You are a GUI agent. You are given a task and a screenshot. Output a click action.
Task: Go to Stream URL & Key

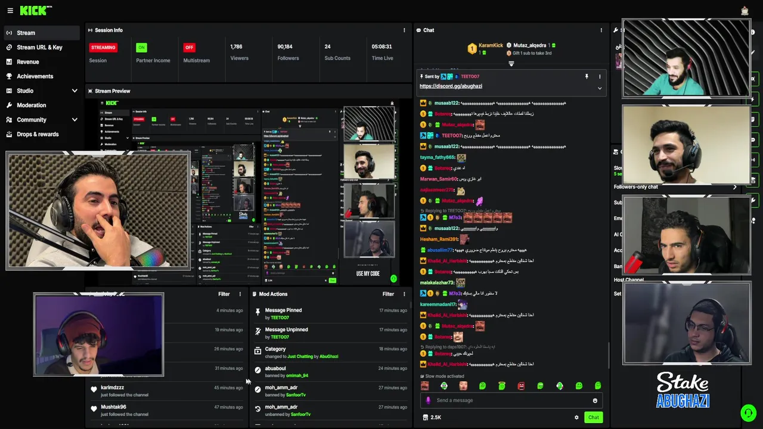39,47
